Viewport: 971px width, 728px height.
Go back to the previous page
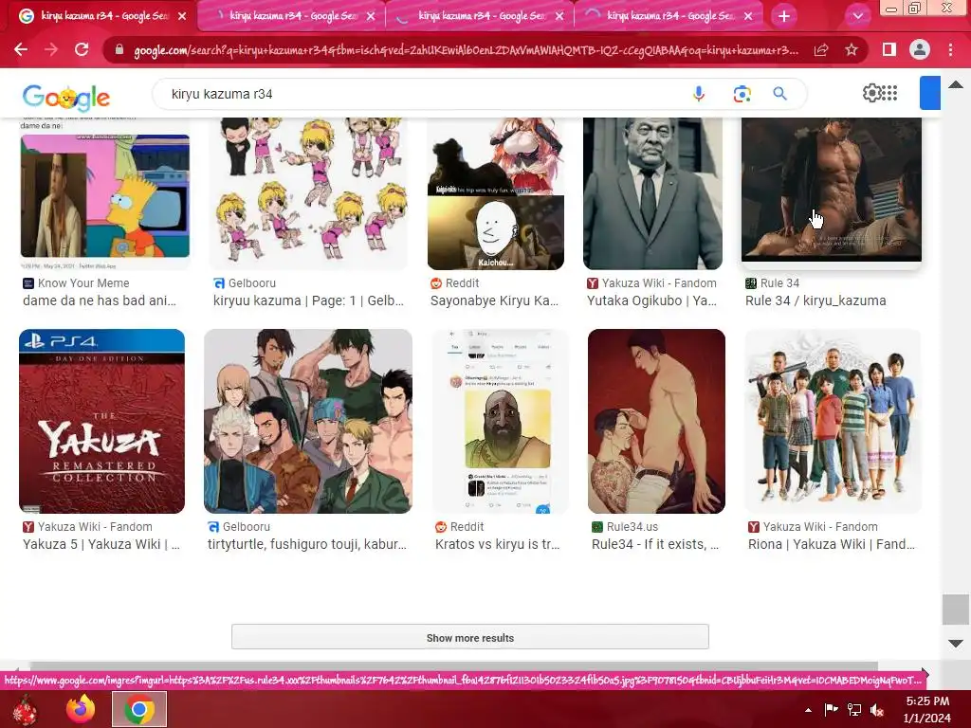(x=21, y=49)
